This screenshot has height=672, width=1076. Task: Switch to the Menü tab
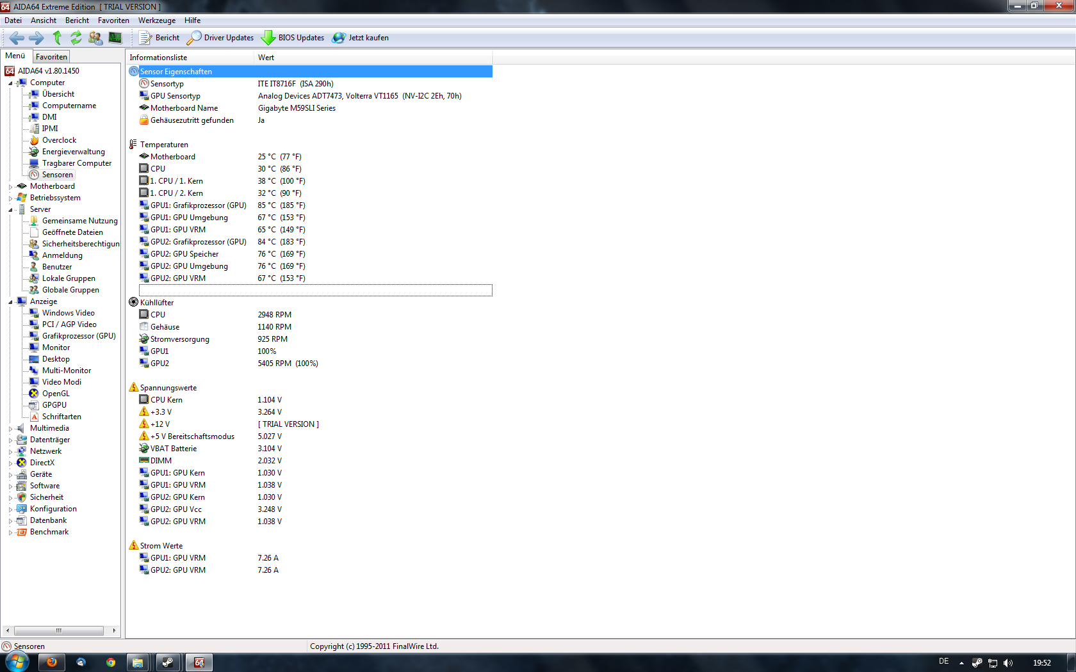pyautogui.click(x=15, y=56)
